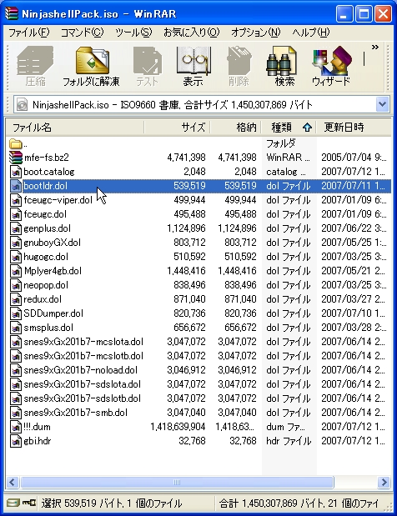The width and height of the screenshot is (397, 516).
Task: Click the horizontal scrollbar left arrow
Action: [x=13, y=483]
